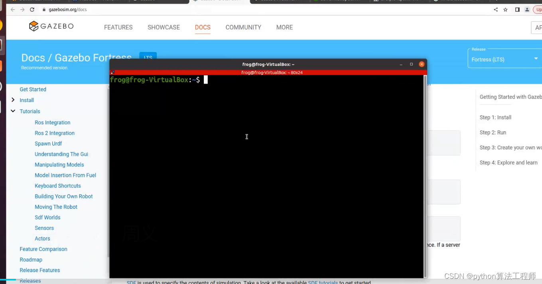
Task: Open the Manipulating Models tutorial
Action: 59,165
